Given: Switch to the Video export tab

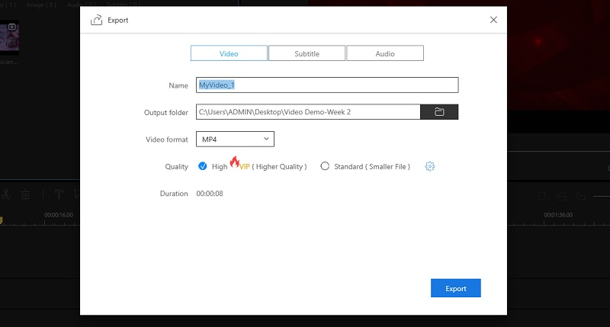Looking at the screenshot, I should [x=229, y=53].
